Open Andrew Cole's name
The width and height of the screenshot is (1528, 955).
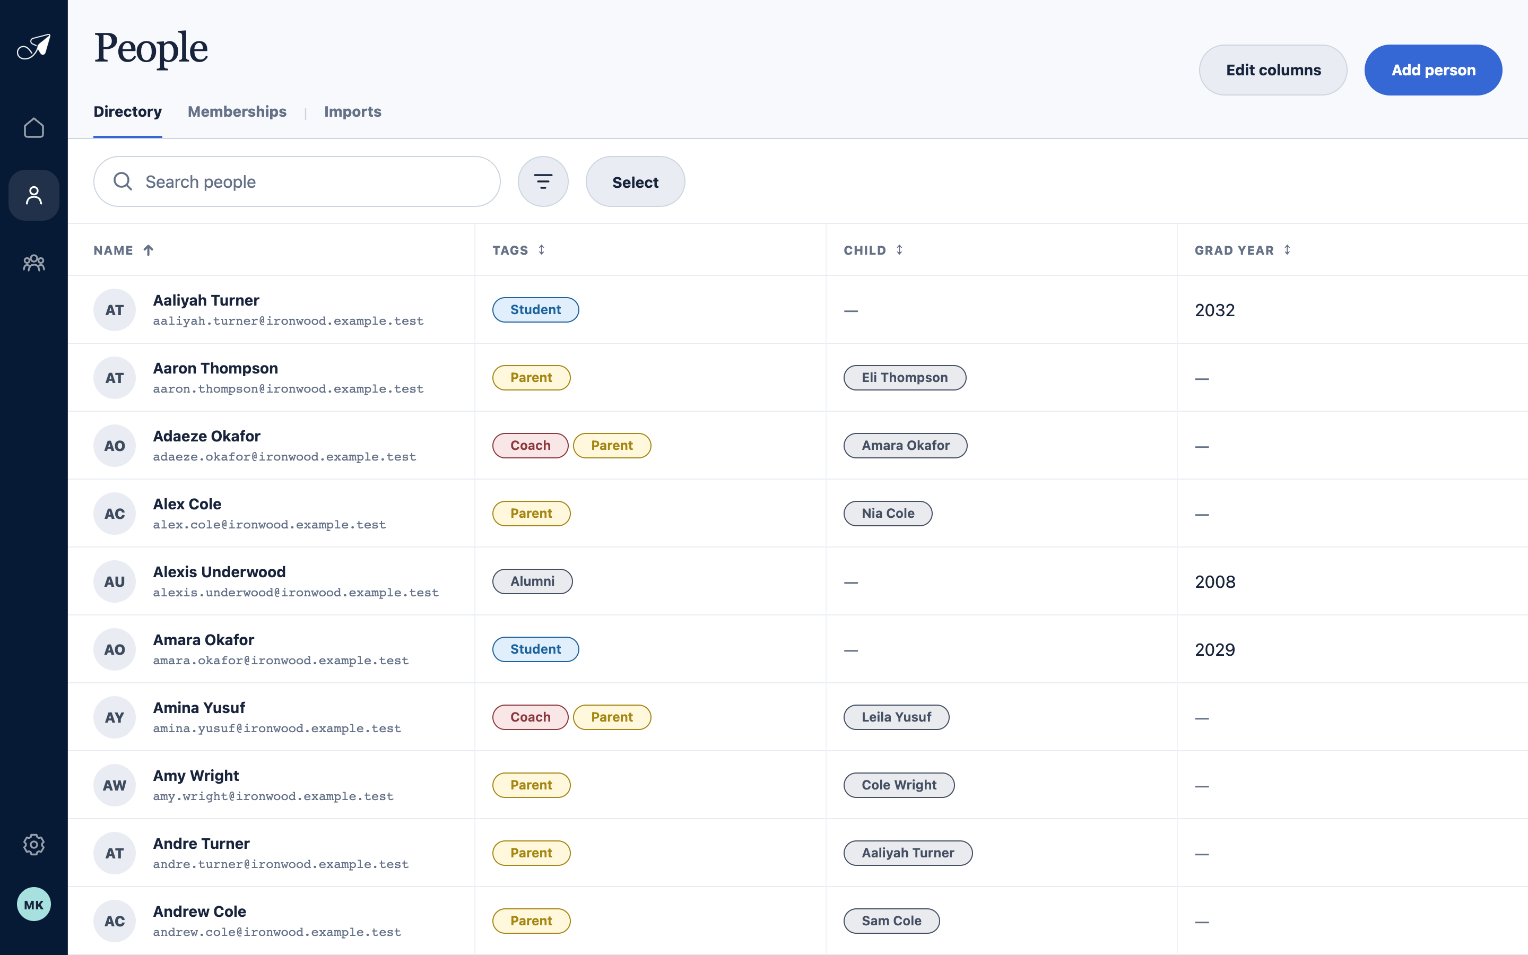coord(199,911)
